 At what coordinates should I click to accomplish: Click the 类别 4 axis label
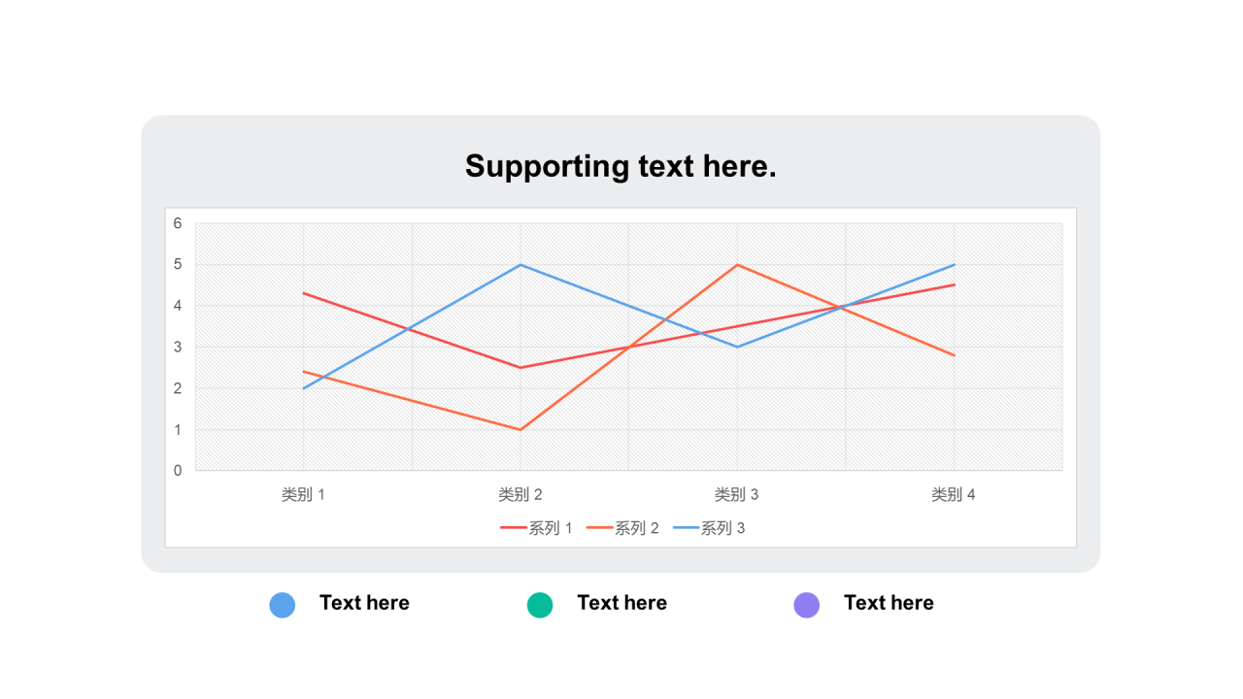pyautogui.click(x=954, y=494)
